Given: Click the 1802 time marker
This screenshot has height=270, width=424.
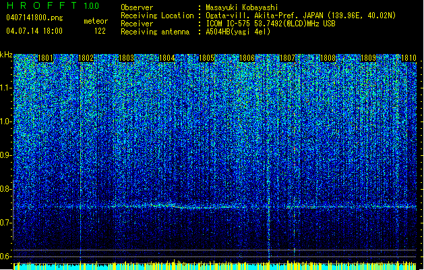Looking at the screenshot, I should pyautogui.click(x=86, y=58).
